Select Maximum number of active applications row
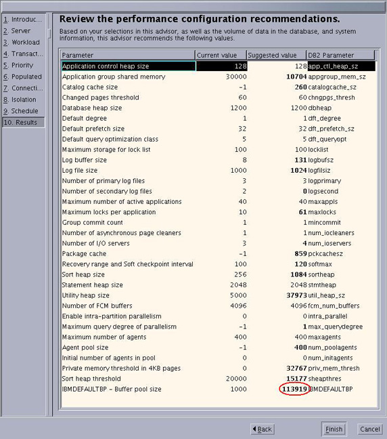 tap(219, 202)
